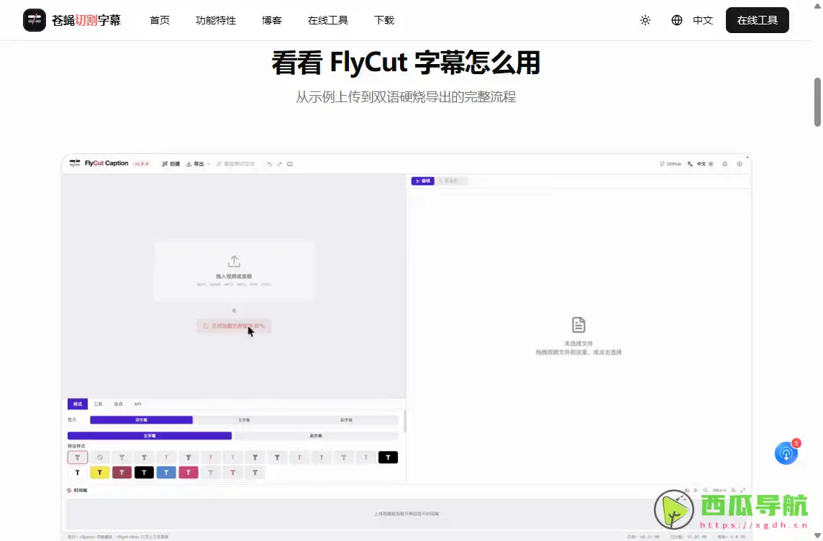The height and width of the screenshot is (541, 823).
Task: Pick the pink T subtitle preset
Action: coord(188,473)
